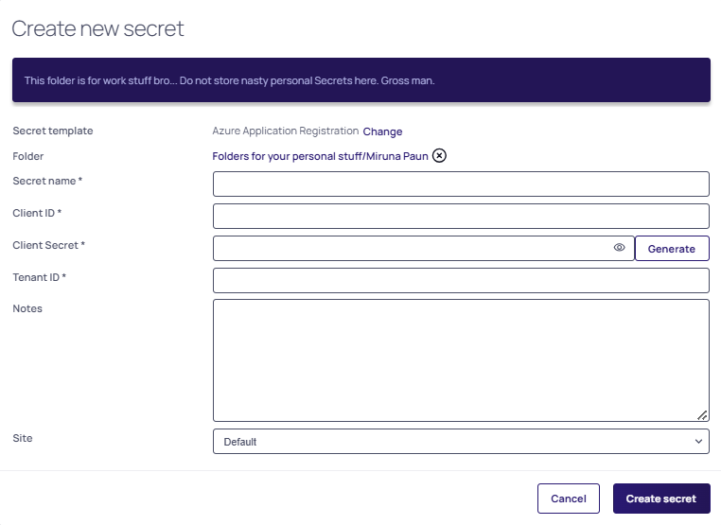Viewport: 721px width, 525px height.
Task: Select the Create new secret heading
Action: (97, 28)
